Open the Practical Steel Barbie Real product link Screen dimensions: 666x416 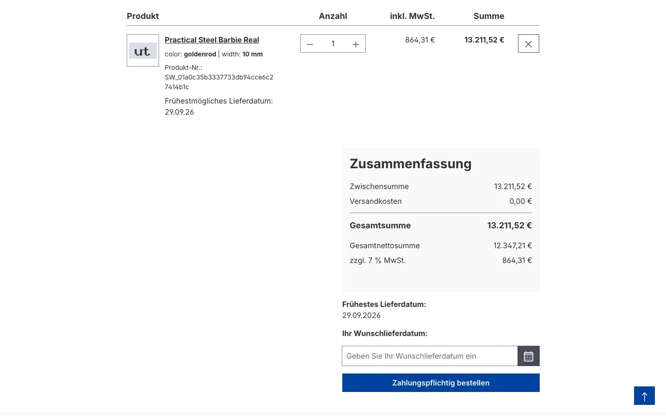(212, 40)
